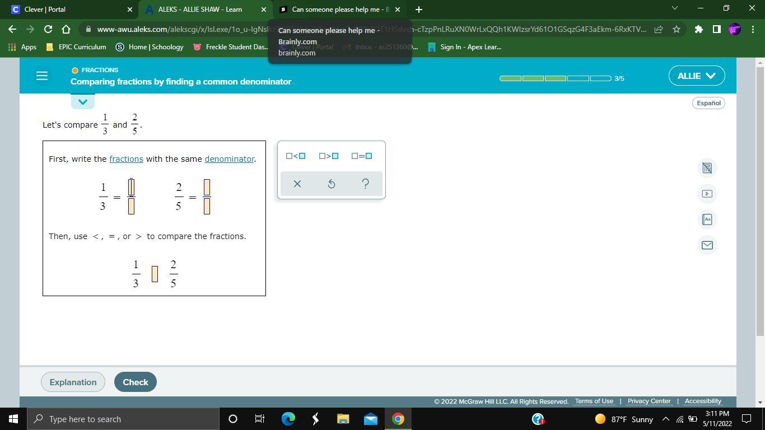
Task: Click the denominator box for 2/5
Action: click(x=207, y=206)
